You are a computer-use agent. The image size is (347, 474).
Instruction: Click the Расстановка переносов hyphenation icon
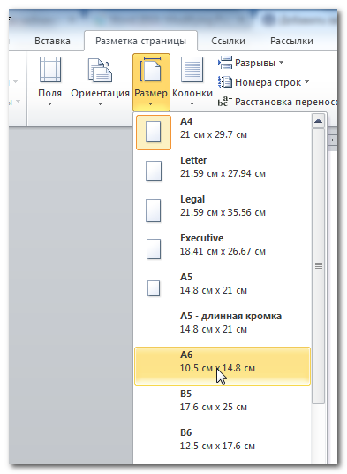(x=225, y=102)
